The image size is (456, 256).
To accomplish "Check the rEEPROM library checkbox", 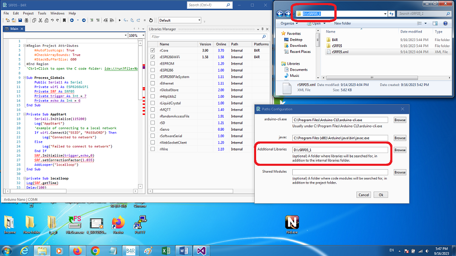I will (153, 63).
